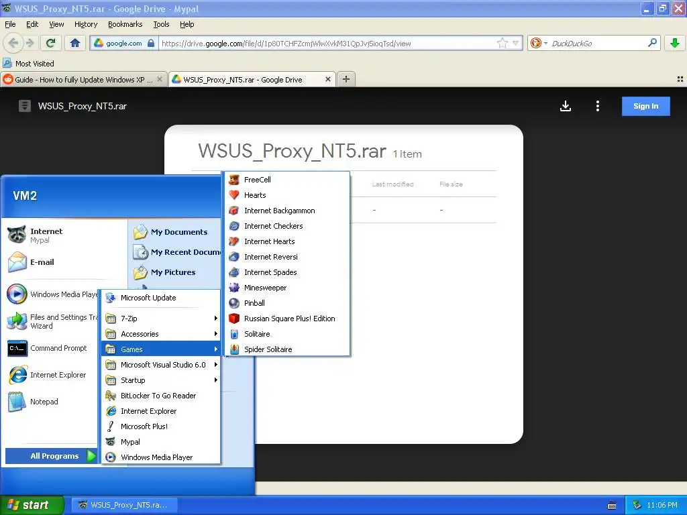
Task: Open a new tab with plus button
Action: point(346,79)
